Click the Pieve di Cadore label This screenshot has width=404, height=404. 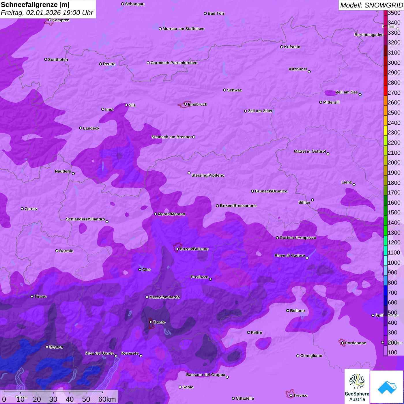290,255
